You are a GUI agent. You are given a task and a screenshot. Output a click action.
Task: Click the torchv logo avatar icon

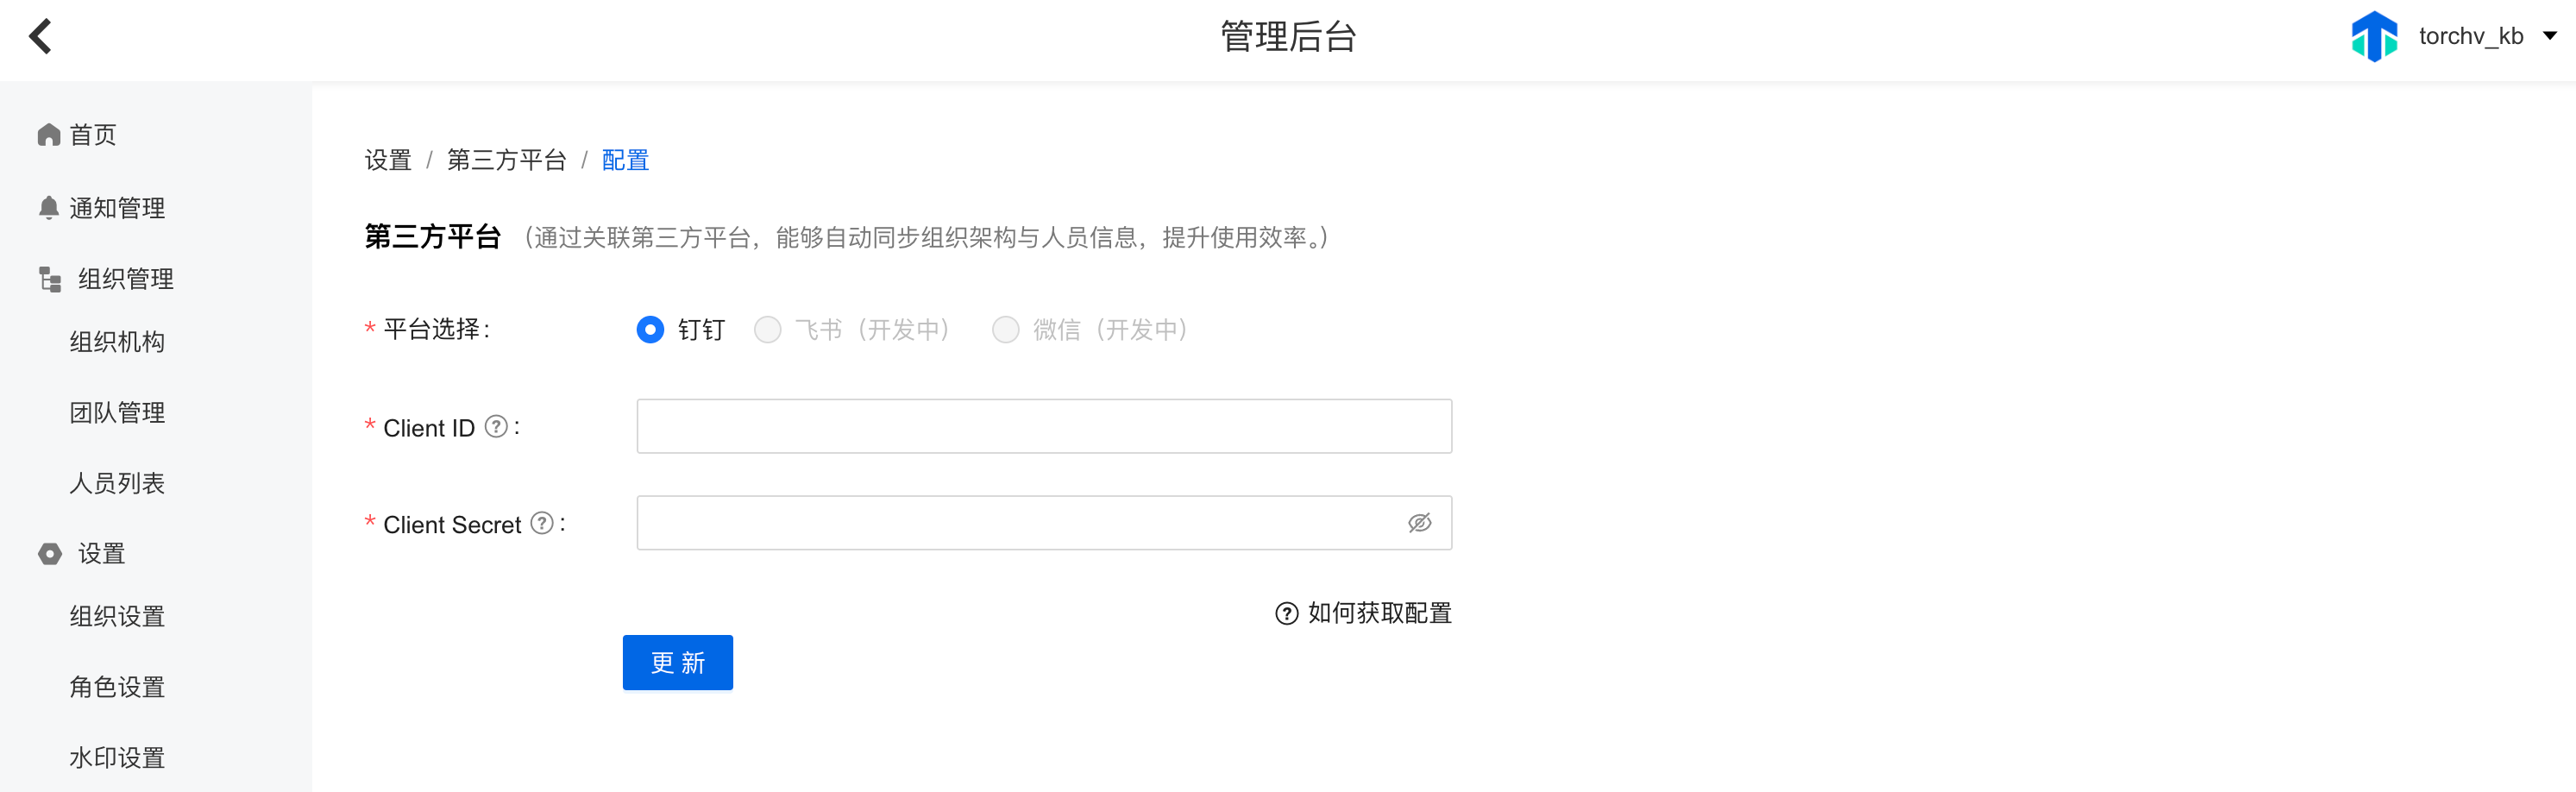pyautogui.click(x=2374, y=37)
